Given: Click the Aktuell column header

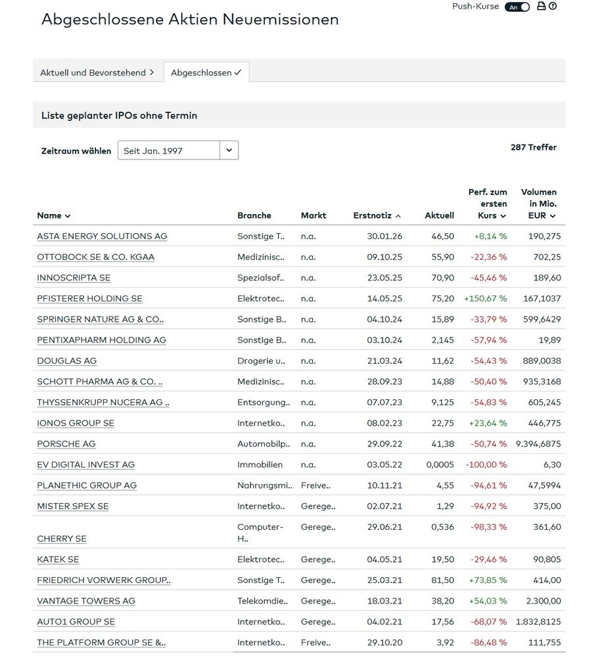Looking at the screenshot, I should [439, 215].
